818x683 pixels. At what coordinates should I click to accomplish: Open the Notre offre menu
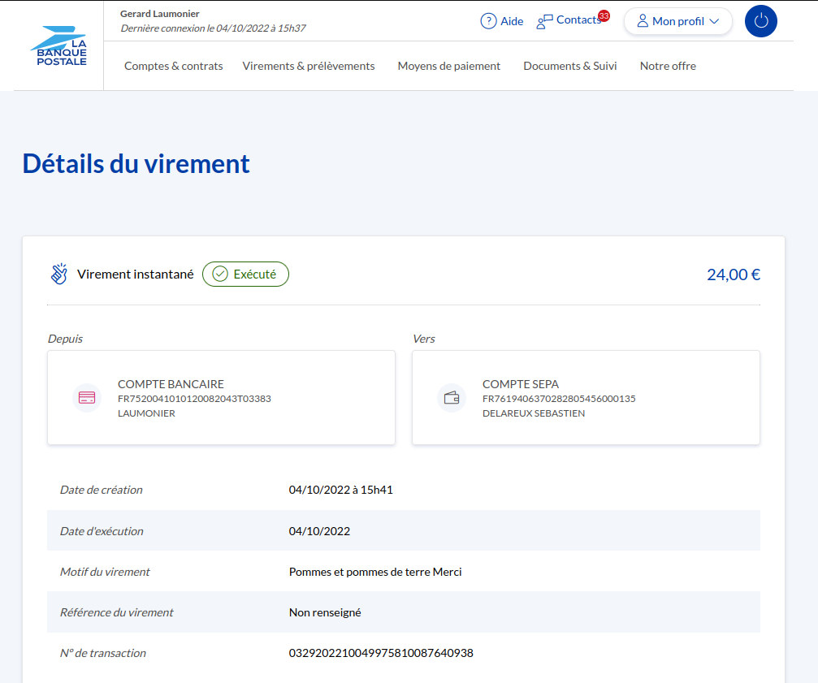668,66
